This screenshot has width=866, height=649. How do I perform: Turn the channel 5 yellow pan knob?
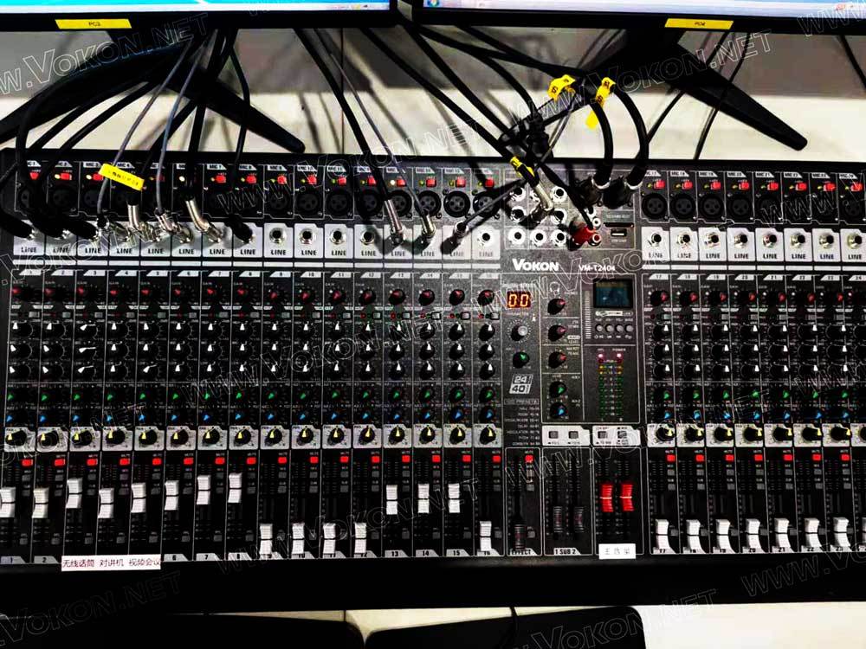pos(147,438)
